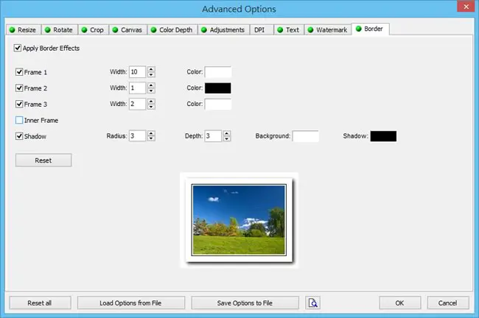This screenshot has height=318, width=479.
Task: Increase Shadow radius with up arrow
Action: (151, 133)
